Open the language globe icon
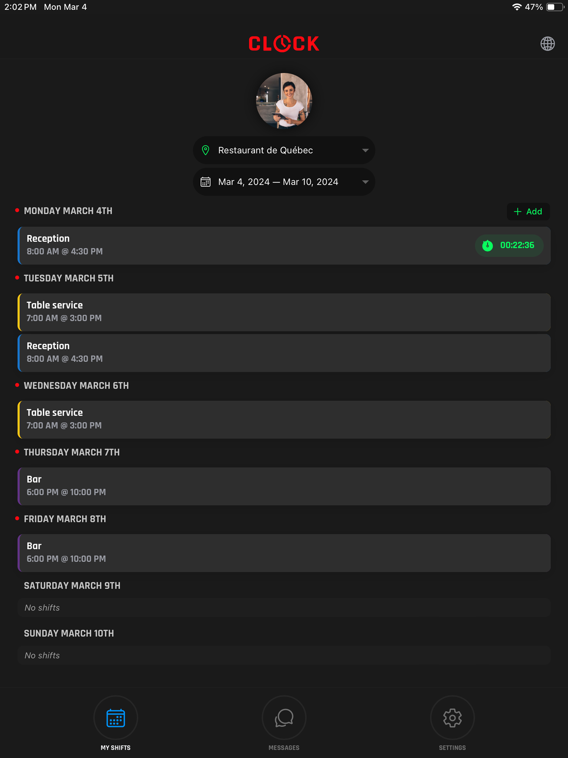The image size is (568, 758). (547, 44)
